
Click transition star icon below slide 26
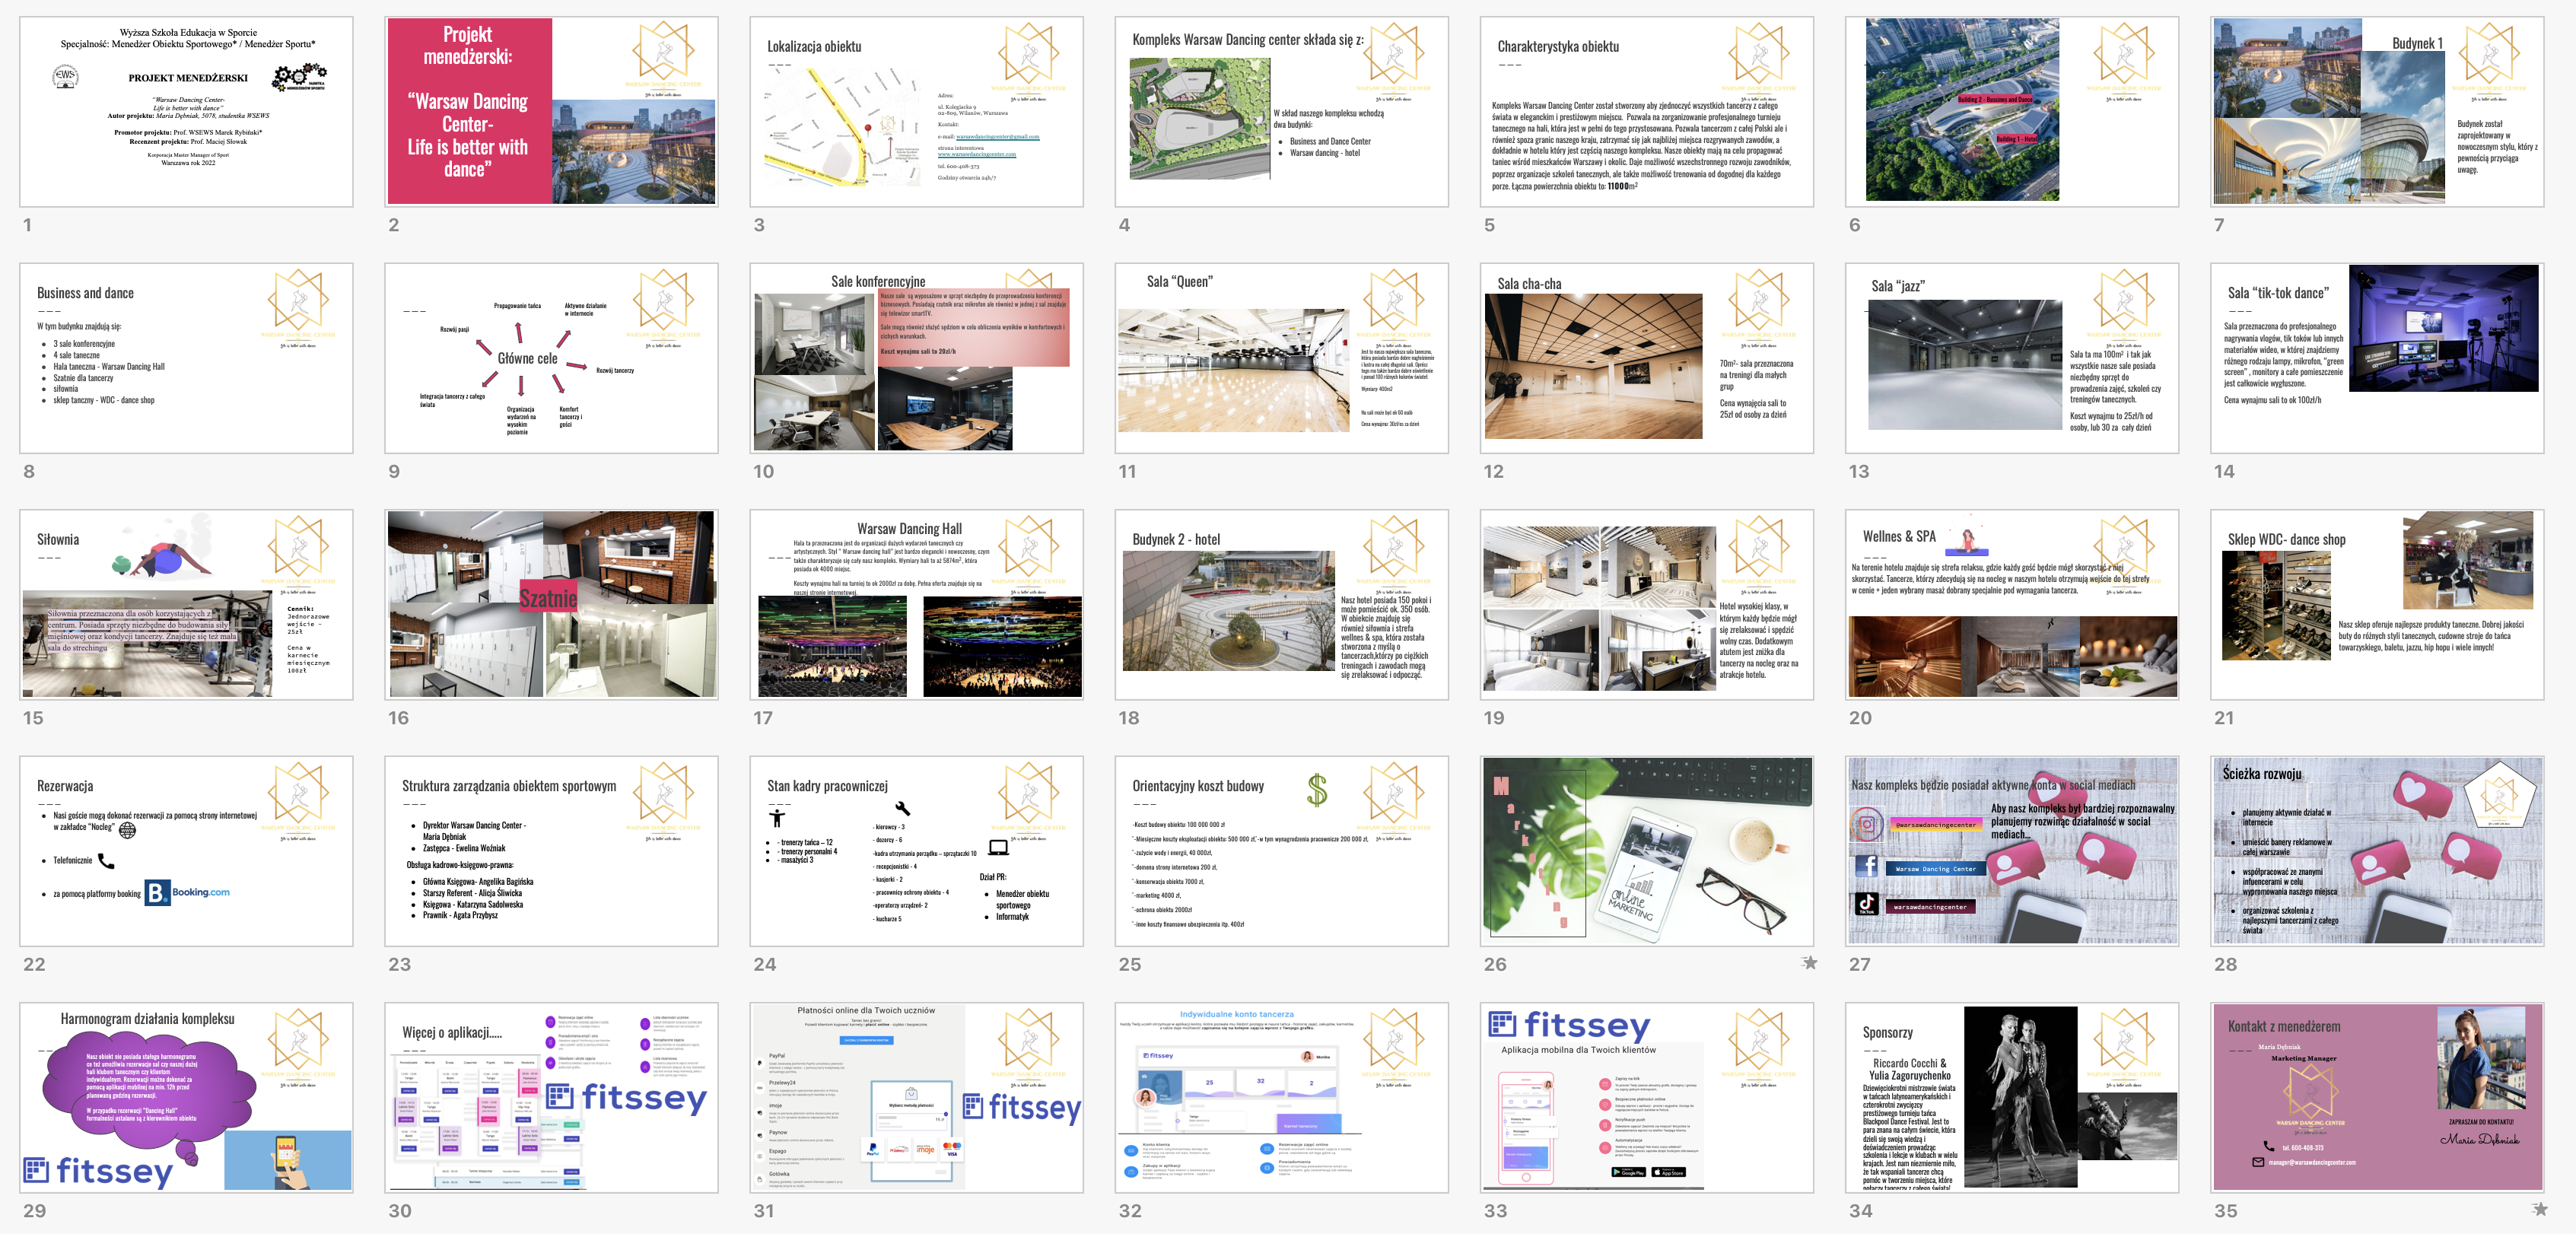tap(1809, 962)
